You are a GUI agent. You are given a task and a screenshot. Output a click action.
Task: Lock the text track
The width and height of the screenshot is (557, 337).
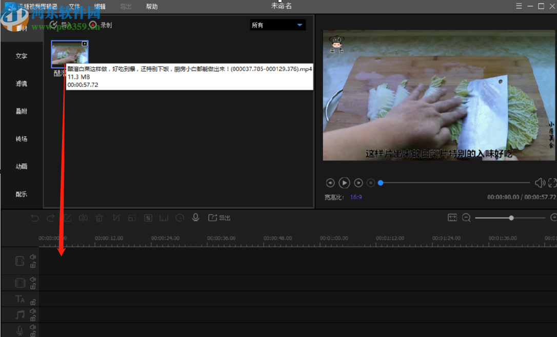[x=33, y=302]
